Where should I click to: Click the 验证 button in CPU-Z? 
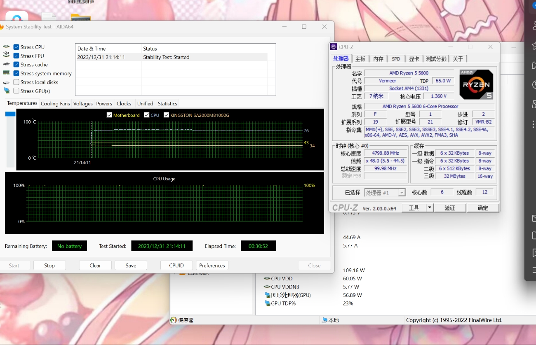tap(450, 208)
